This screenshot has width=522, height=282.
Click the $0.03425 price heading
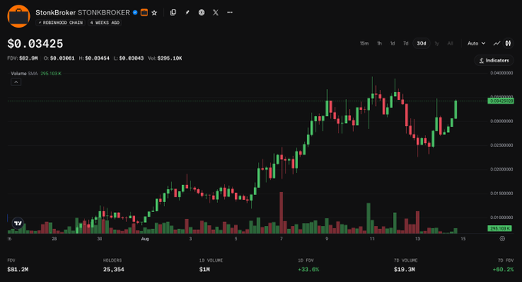pyautogui.click(x=35, y=44)
